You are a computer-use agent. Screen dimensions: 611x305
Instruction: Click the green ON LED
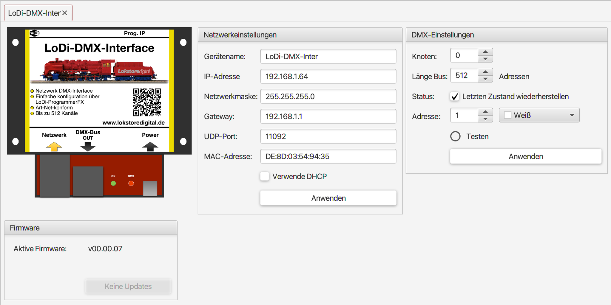pyautogui.click(x=113, y=183)
